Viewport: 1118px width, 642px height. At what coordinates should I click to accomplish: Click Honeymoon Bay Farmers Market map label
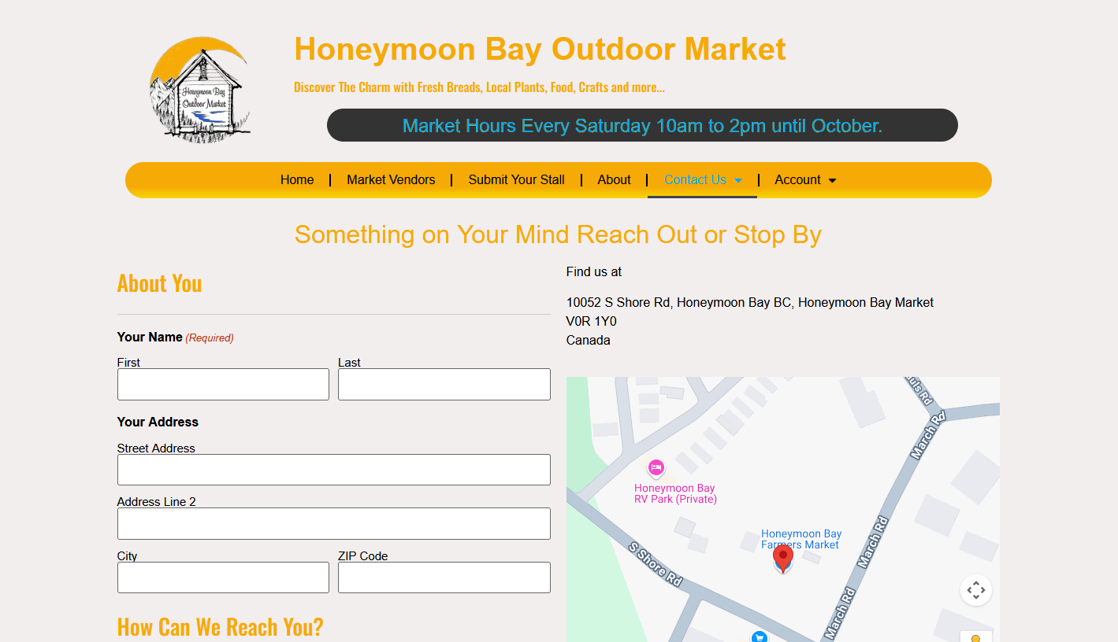pyautogui.click(x=800, y=539)
